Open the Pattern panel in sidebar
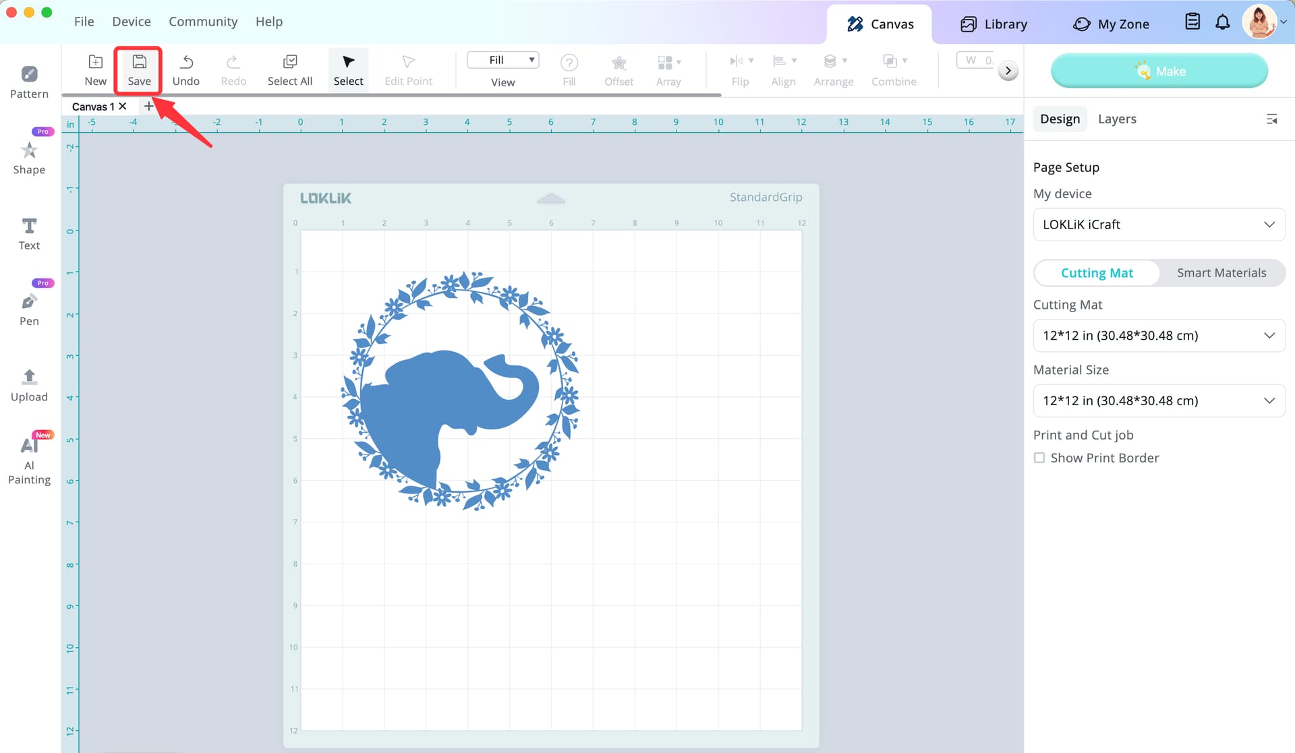Viewport: 1295px width, 753px height. click(29, 82)
